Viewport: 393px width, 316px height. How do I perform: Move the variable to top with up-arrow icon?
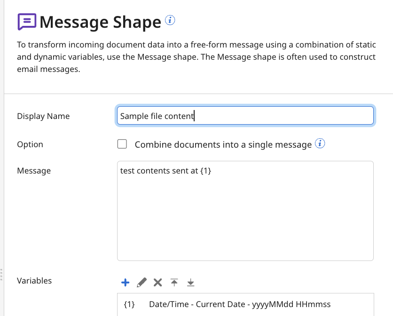click(174, 282)
